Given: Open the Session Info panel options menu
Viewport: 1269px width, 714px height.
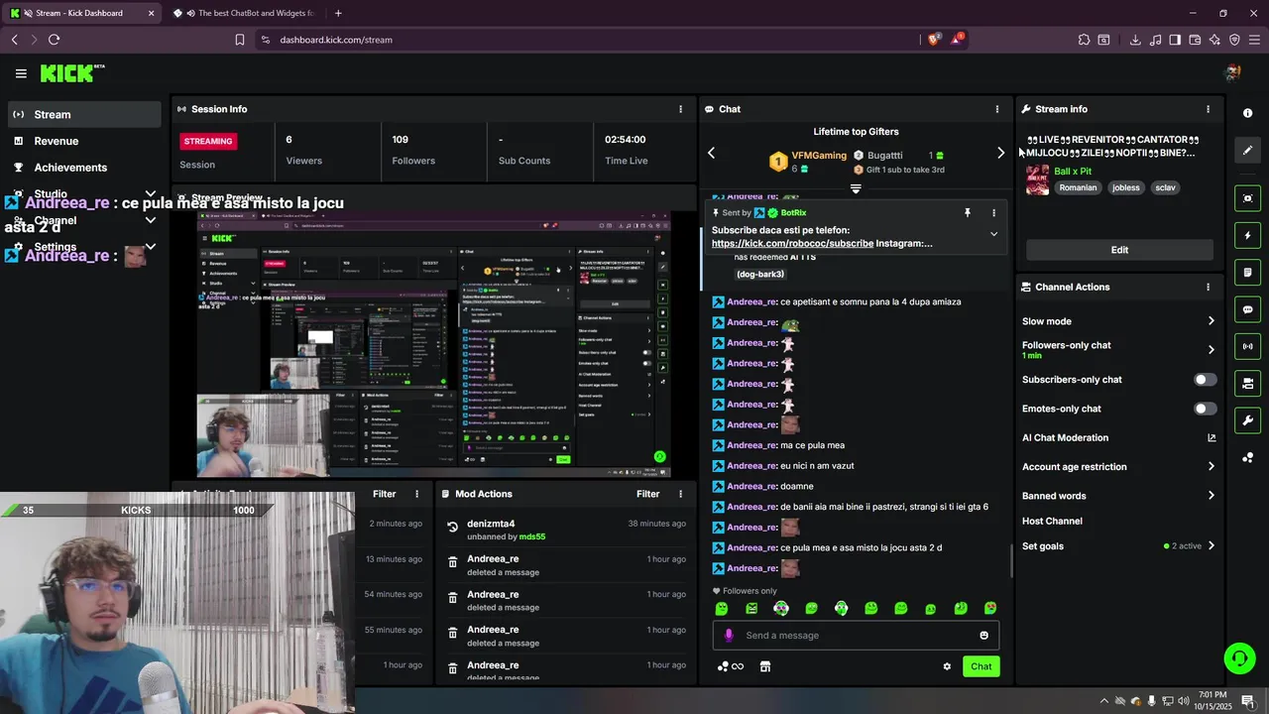Looking at the screenshot, I should tap(680, 109).
